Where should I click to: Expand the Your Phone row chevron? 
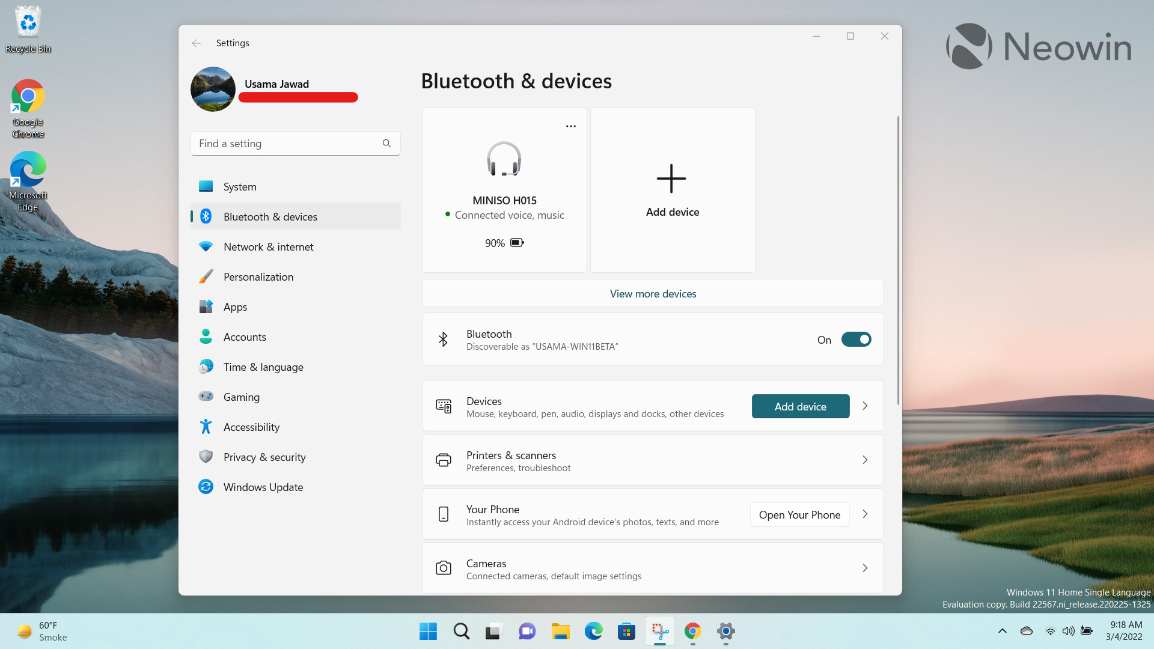pos(865,514)
